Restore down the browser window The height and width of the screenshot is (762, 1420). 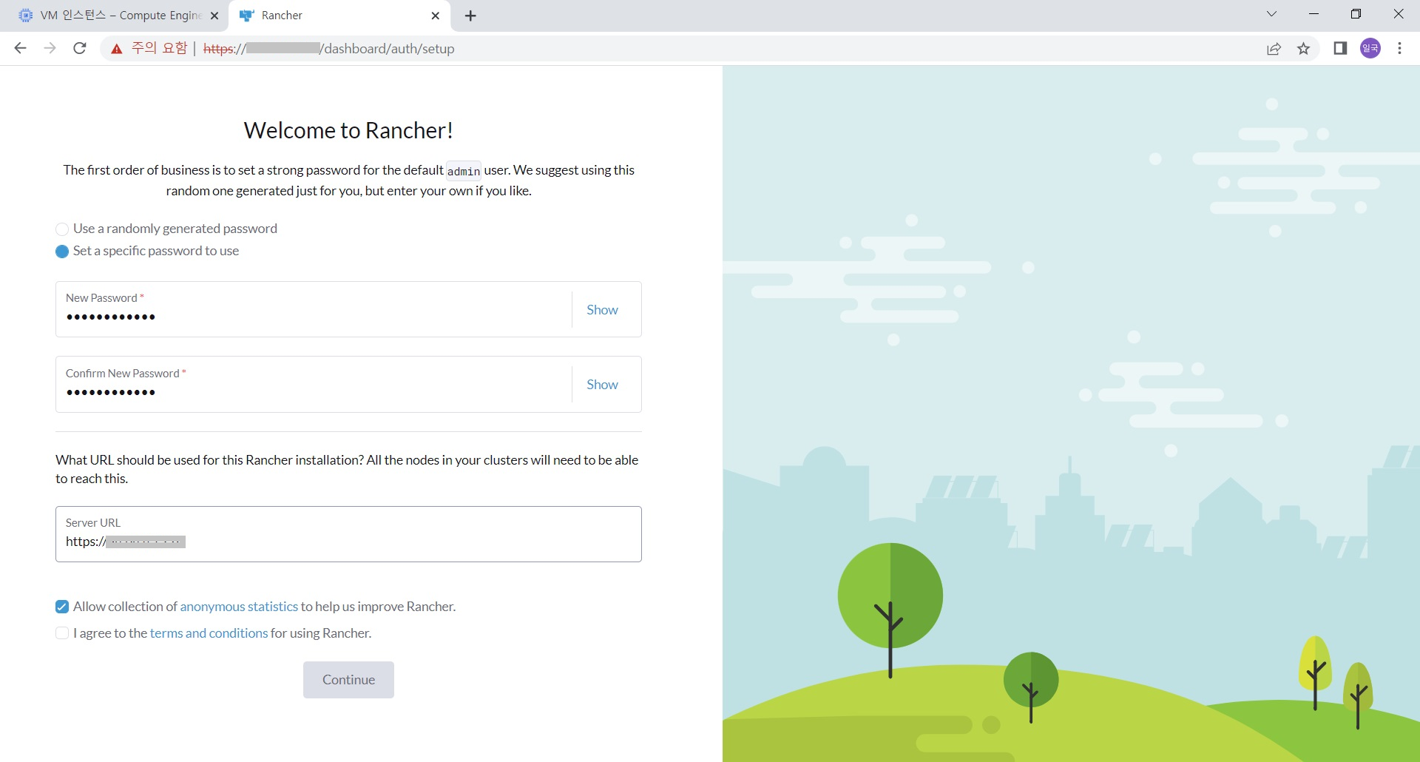pyautogui.click(x=1356, y=14)
